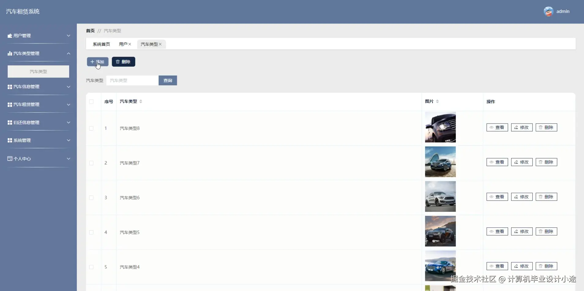Close the 汽车类型 tab with its X

tap(160, 44)
